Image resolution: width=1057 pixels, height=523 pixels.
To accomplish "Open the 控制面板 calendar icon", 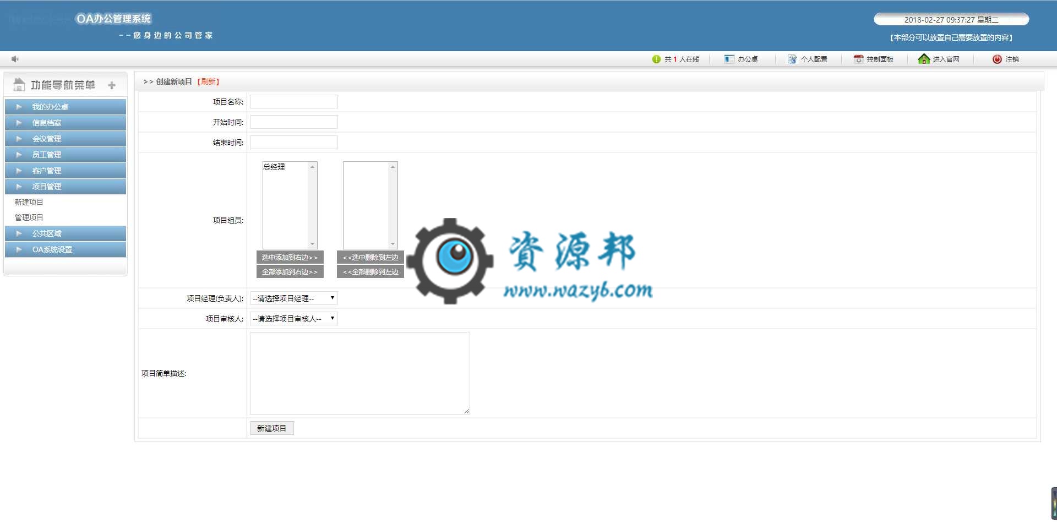I will [858, 59].
